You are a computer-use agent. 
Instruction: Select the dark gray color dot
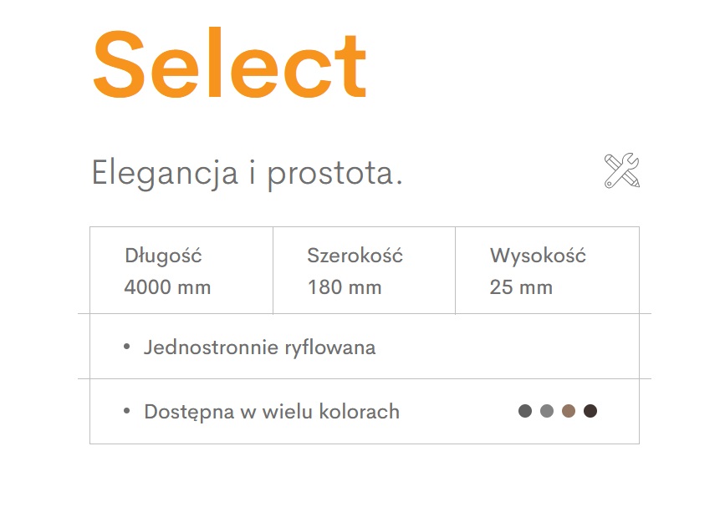point(525,410)
